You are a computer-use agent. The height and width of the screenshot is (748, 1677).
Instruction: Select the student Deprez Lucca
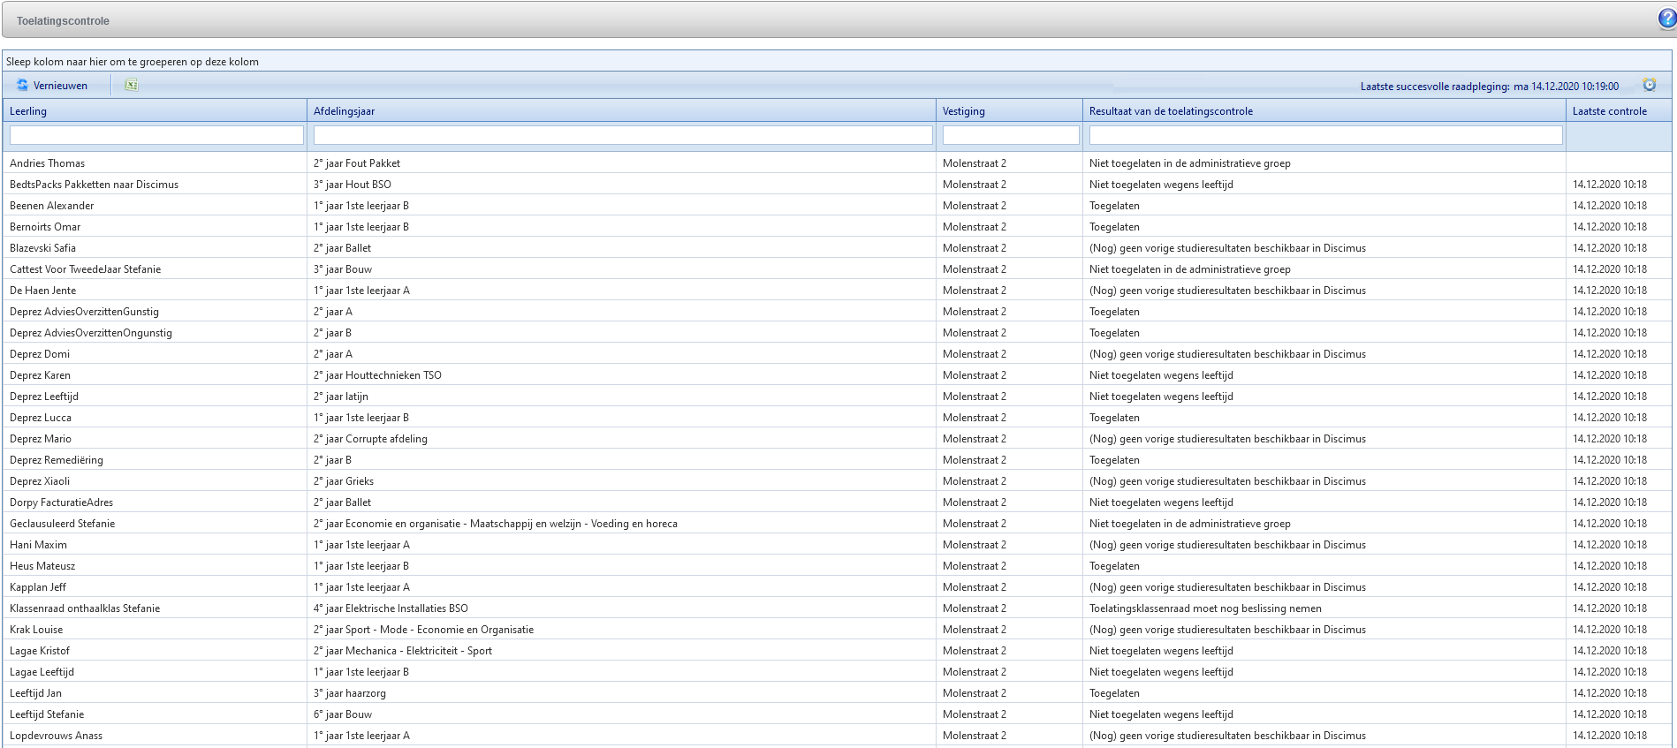pos(41,418)
